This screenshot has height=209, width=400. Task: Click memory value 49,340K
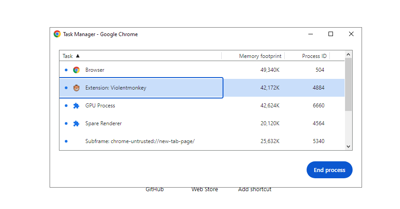[x=270, y=70]
